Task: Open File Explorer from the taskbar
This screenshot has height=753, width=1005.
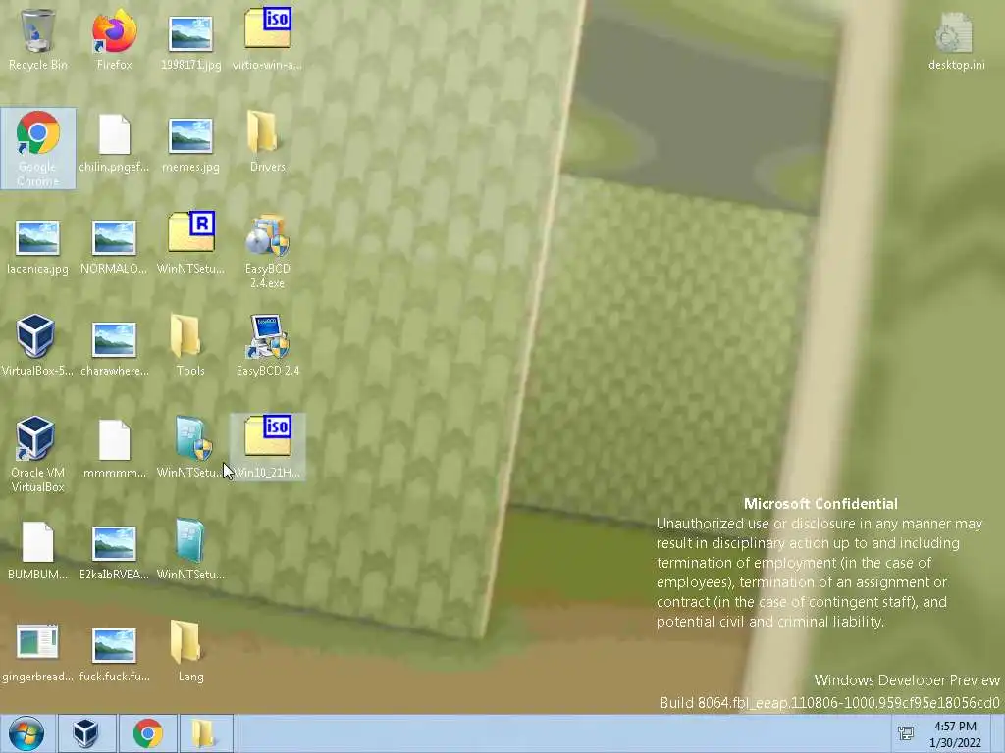Action: click(x=204, y=733)
